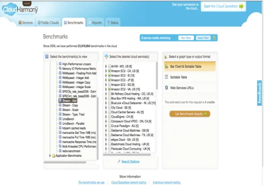The height and width of the screenshot is (186, 266).
Task: Expand Colosseum Cloud VPDC node
Action: click(106, 121)
